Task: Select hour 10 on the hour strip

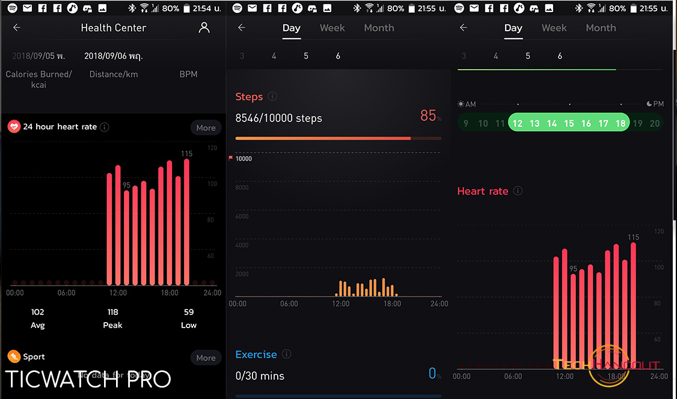Action: (x=483, y=123)
